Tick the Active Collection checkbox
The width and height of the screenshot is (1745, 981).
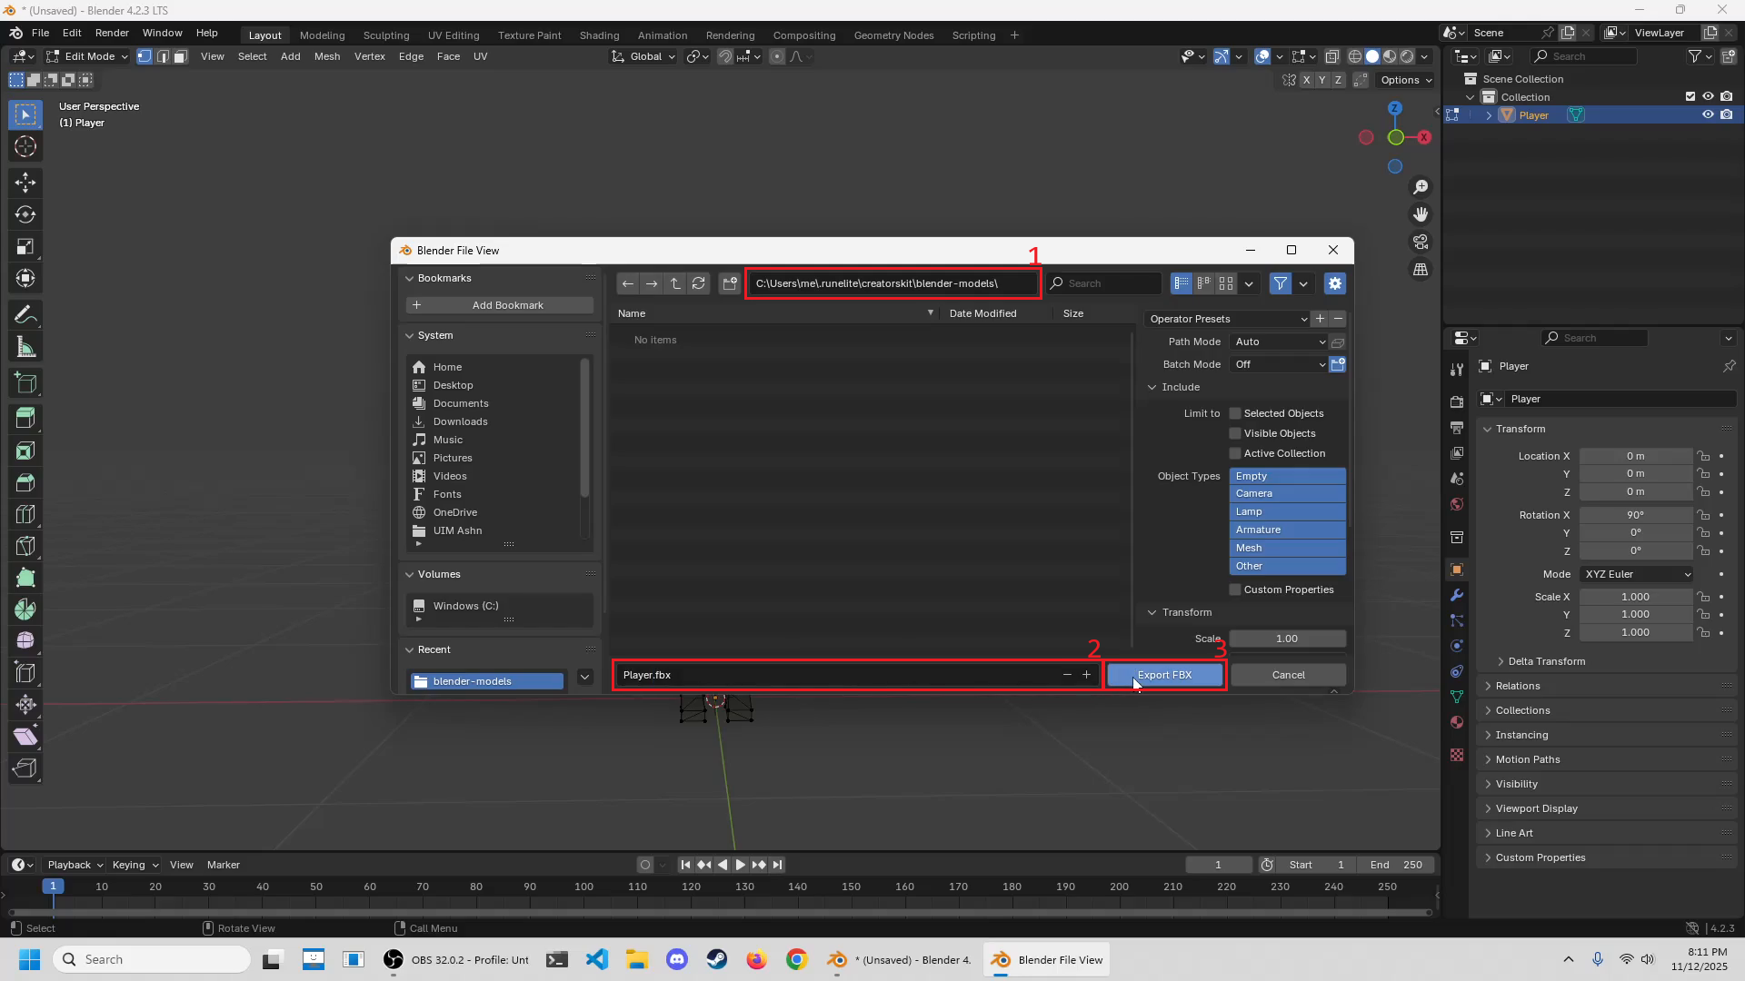pos(1235,453)
